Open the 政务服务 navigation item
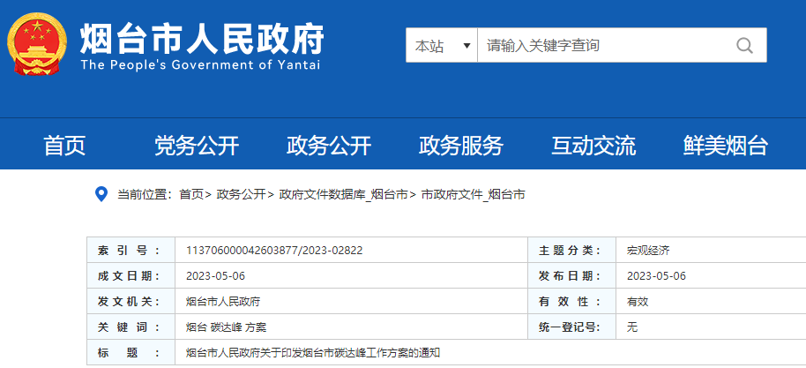The image size is (806, 368). 461,146
